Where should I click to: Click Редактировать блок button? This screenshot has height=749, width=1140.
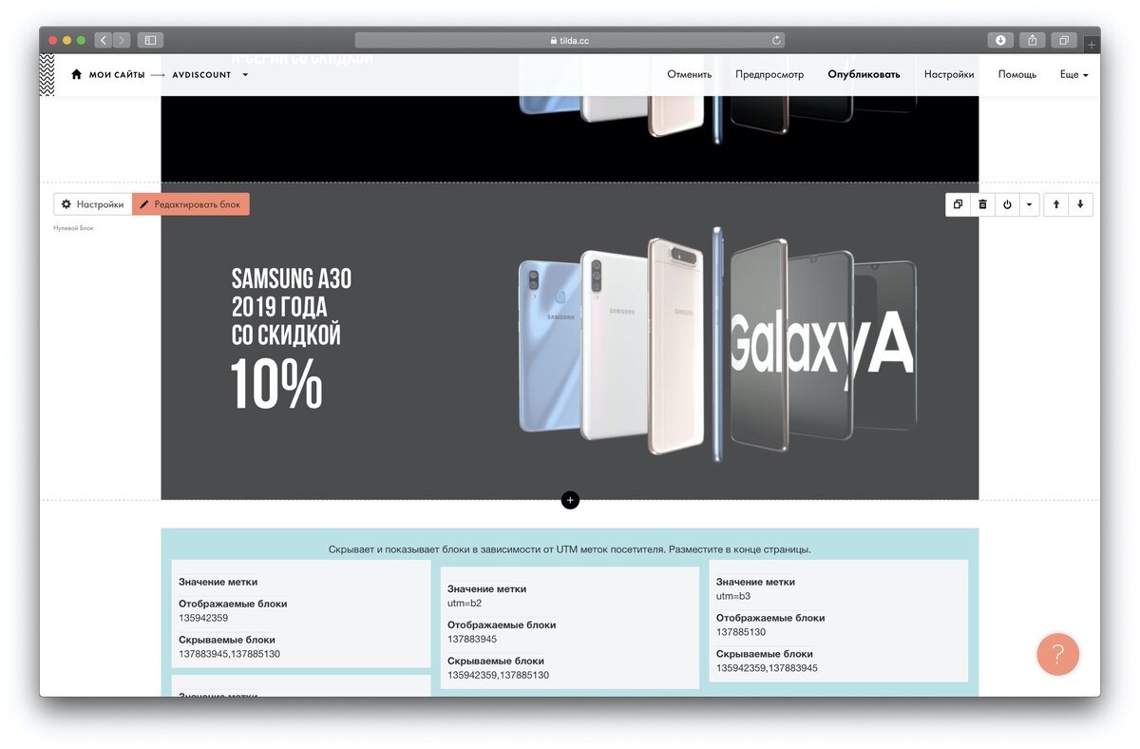191,204
